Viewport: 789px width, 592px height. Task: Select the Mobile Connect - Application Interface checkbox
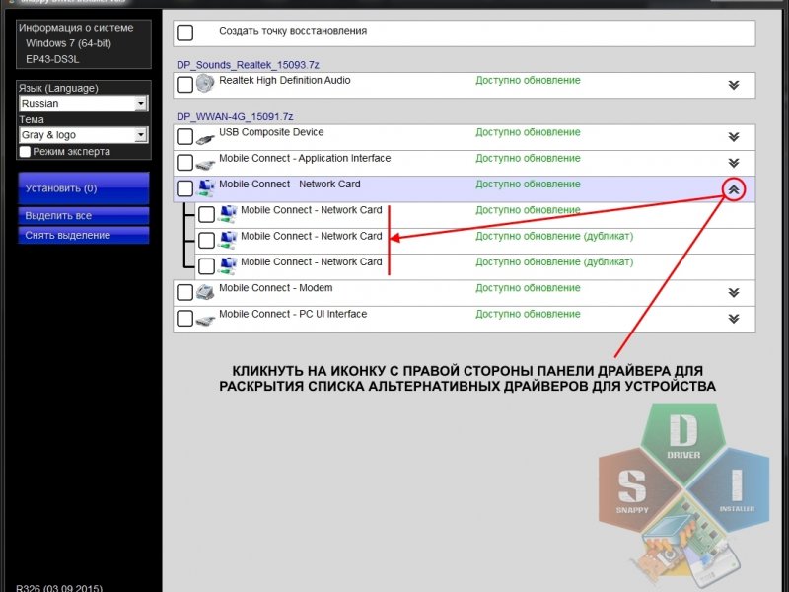click(185, 163)
